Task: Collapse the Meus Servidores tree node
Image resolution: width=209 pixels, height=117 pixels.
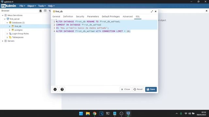Action: [x=3, y=15]
